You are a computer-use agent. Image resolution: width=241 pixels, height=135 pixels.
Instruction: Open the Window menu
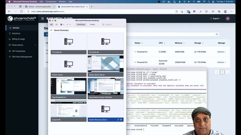tap(62, 1)
